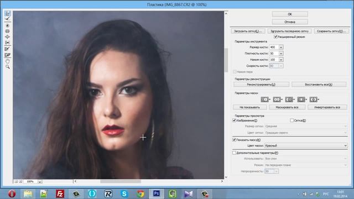Select the Push Left tool
The image size is (354, 199).
tap(7, 43)
